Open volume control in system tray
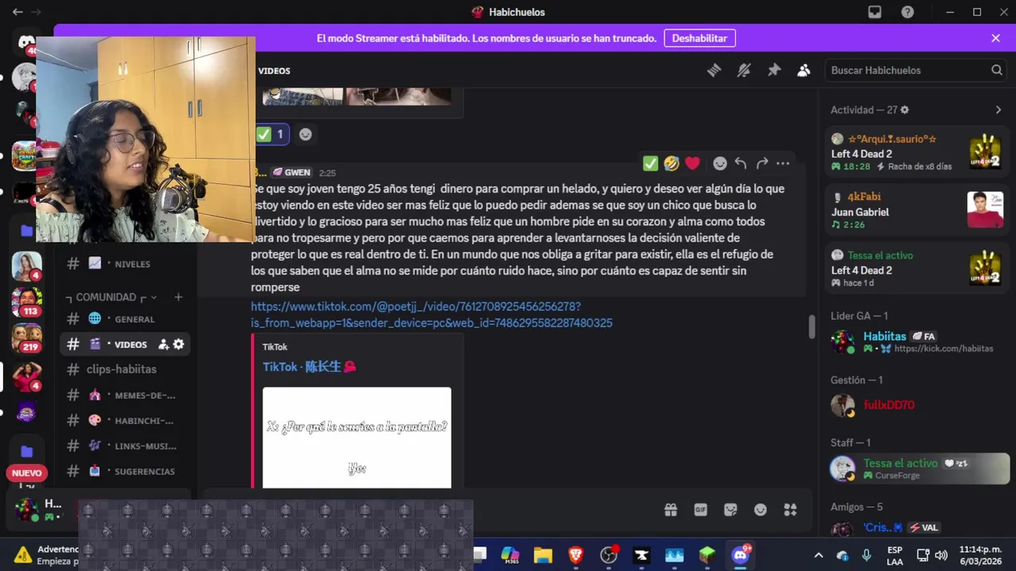The height and width of the screenshot is (571, 1016). click(941, 555)
